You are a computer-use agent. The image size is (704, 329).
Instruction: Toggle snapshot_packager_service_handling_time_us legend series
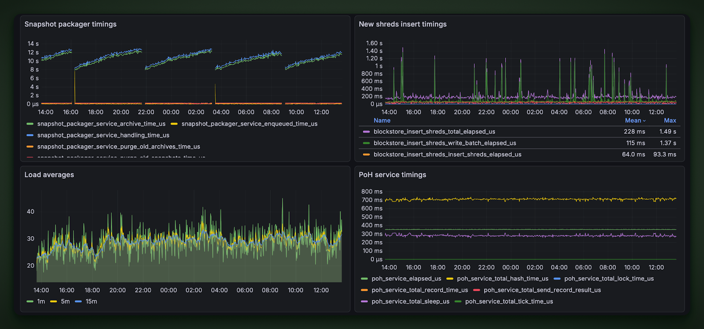103,135
